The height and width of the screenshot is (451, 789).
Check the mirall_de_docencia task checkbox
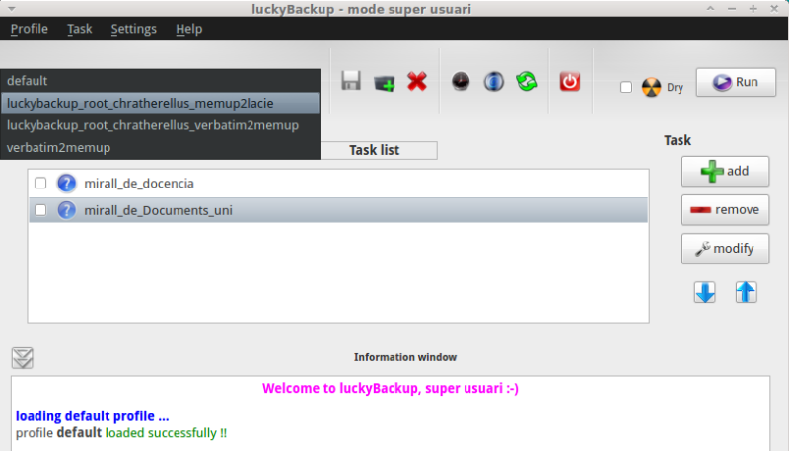[x=40, y=183]
